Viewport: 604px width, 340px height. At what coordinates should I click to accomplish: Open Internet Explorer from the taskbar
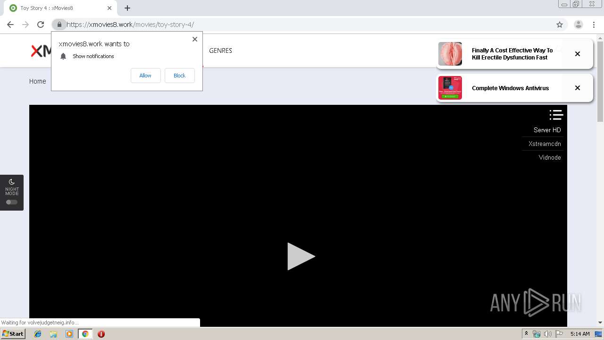click(38, 334)
